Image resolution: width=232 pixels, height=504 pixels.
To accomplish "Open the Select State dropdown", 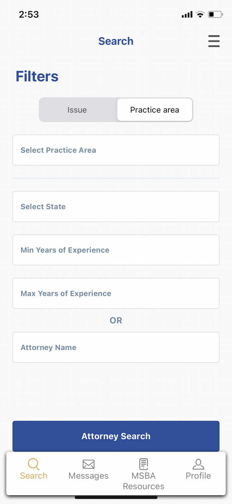I will click(x=116, y=206).
